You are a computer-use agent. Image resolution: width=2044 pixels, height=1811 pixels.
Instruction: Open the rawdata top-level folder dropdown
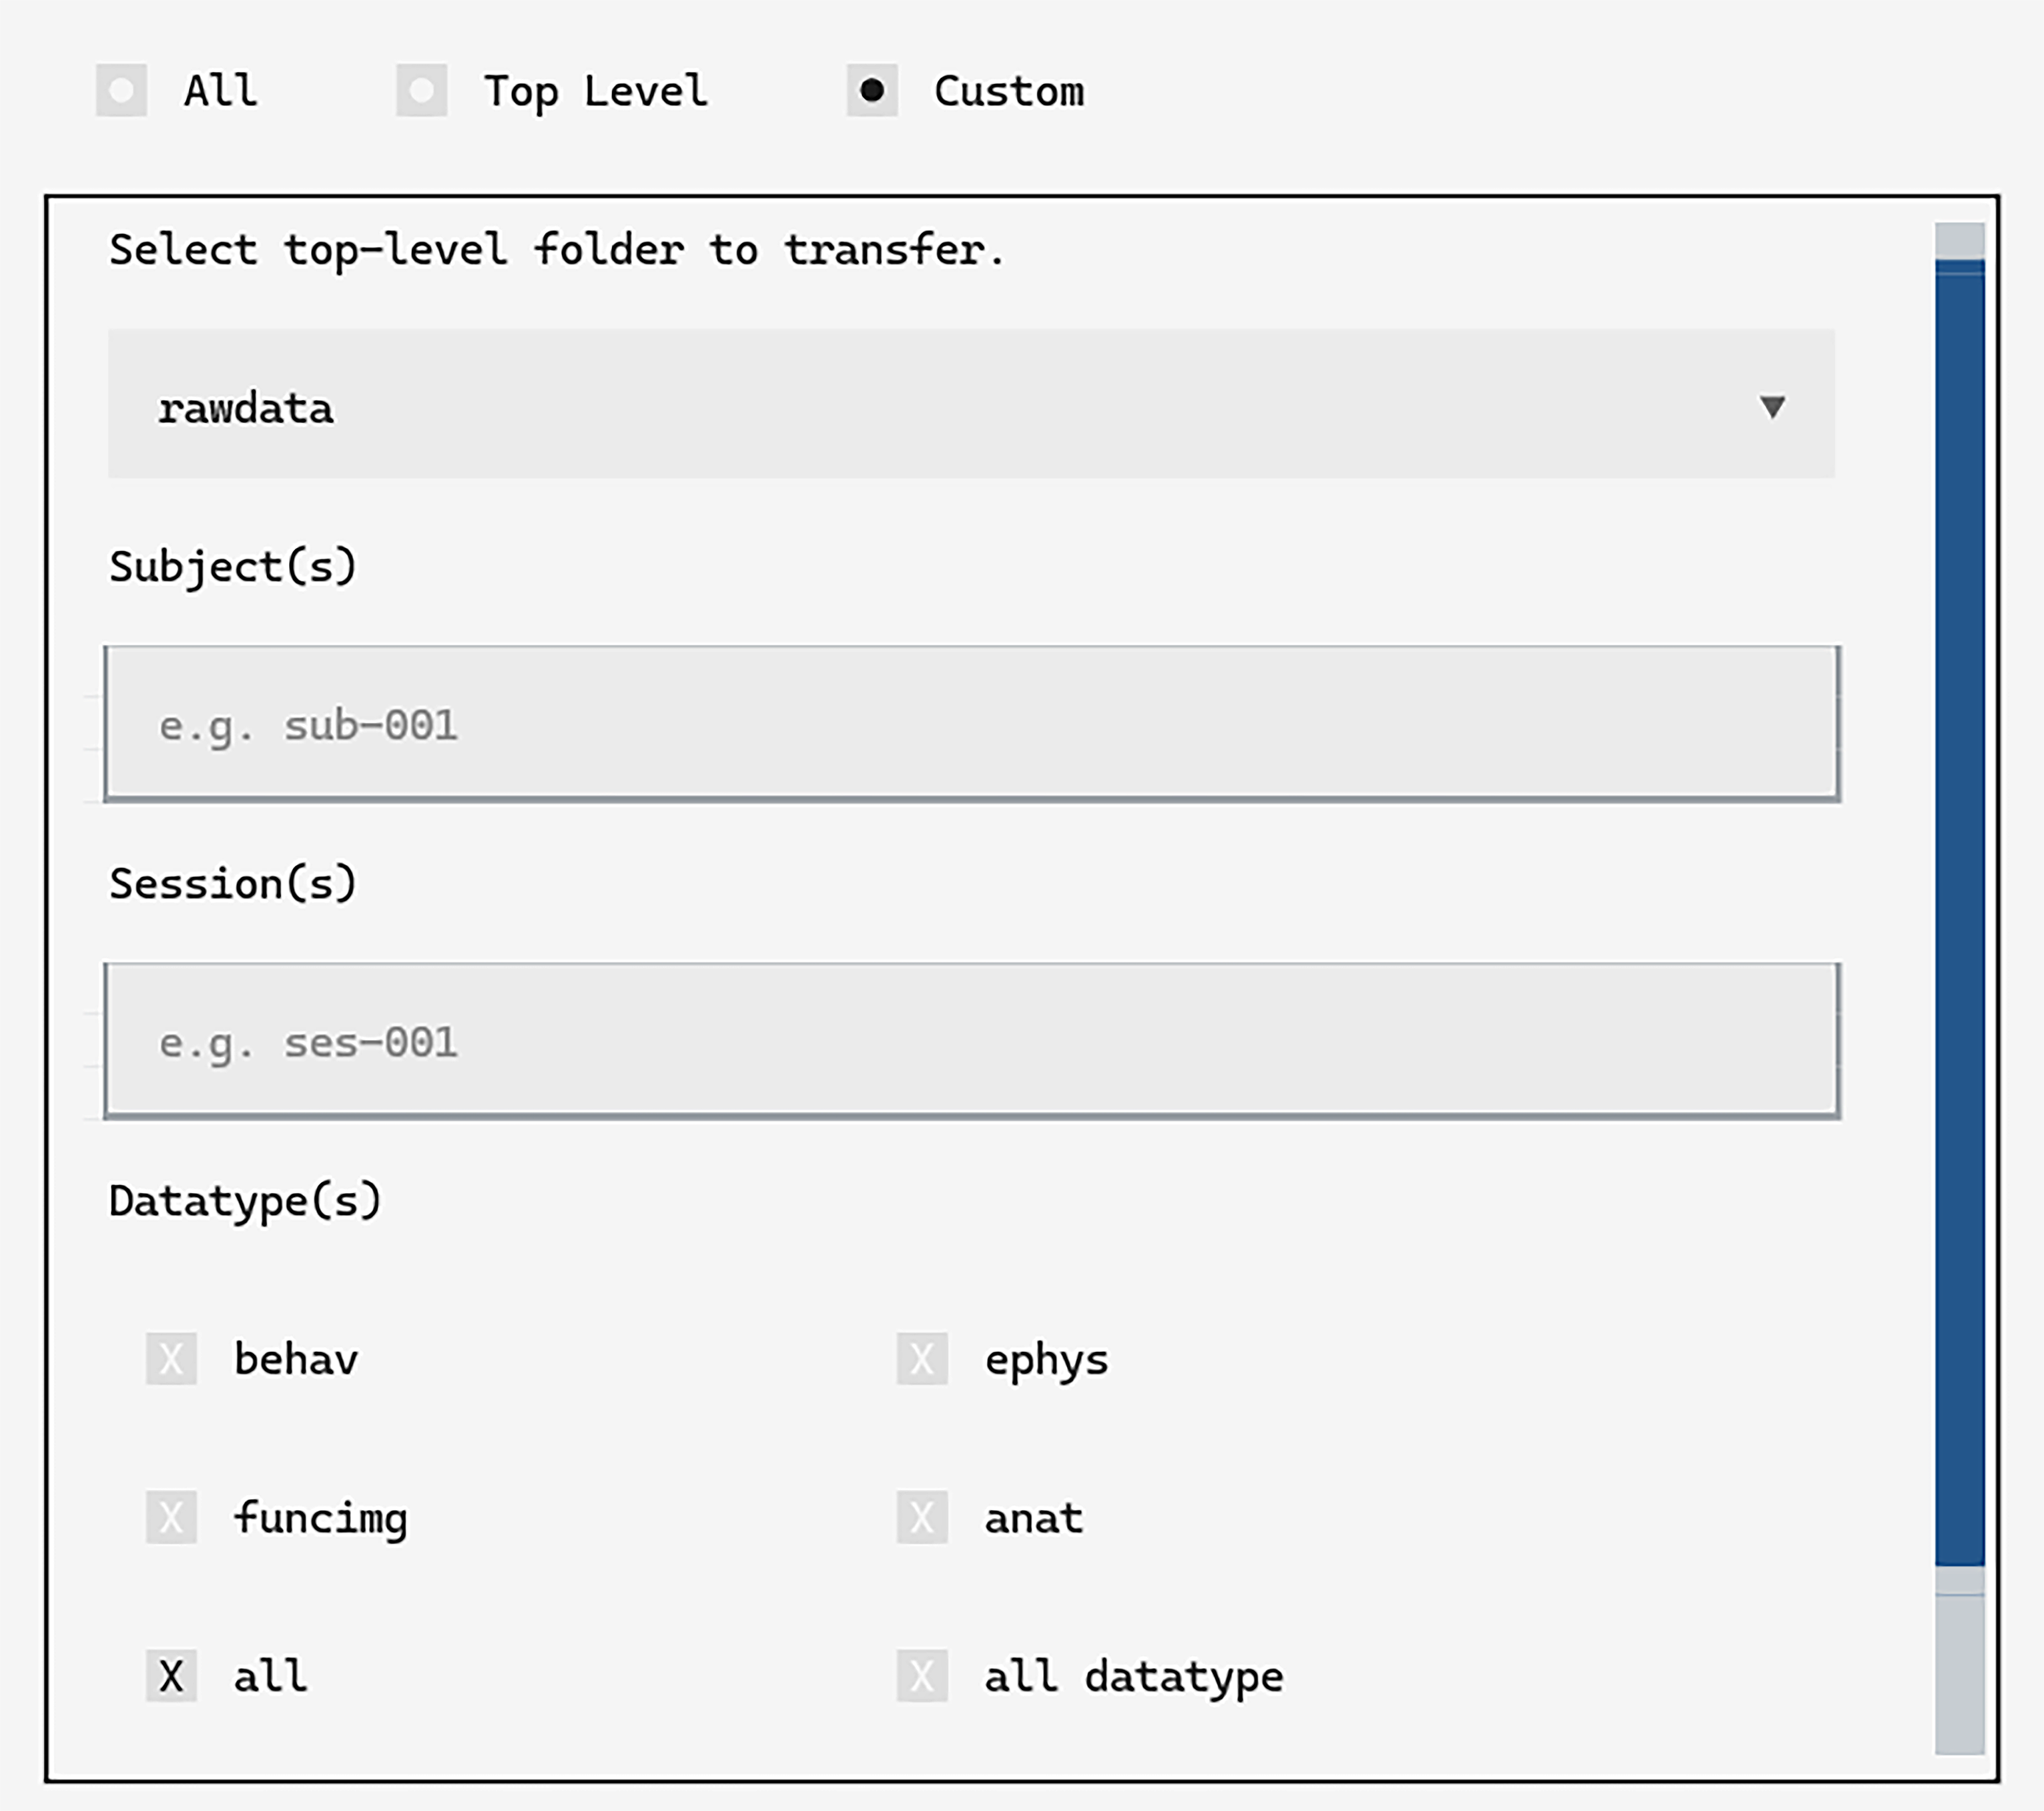[x=900, y=405]
